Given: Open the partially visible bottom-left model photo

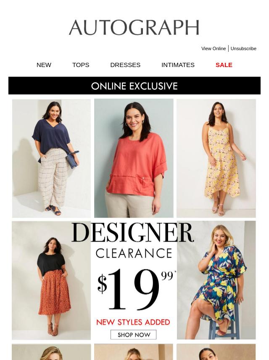Looking at the screenshot, I should (x=51, y=352).
